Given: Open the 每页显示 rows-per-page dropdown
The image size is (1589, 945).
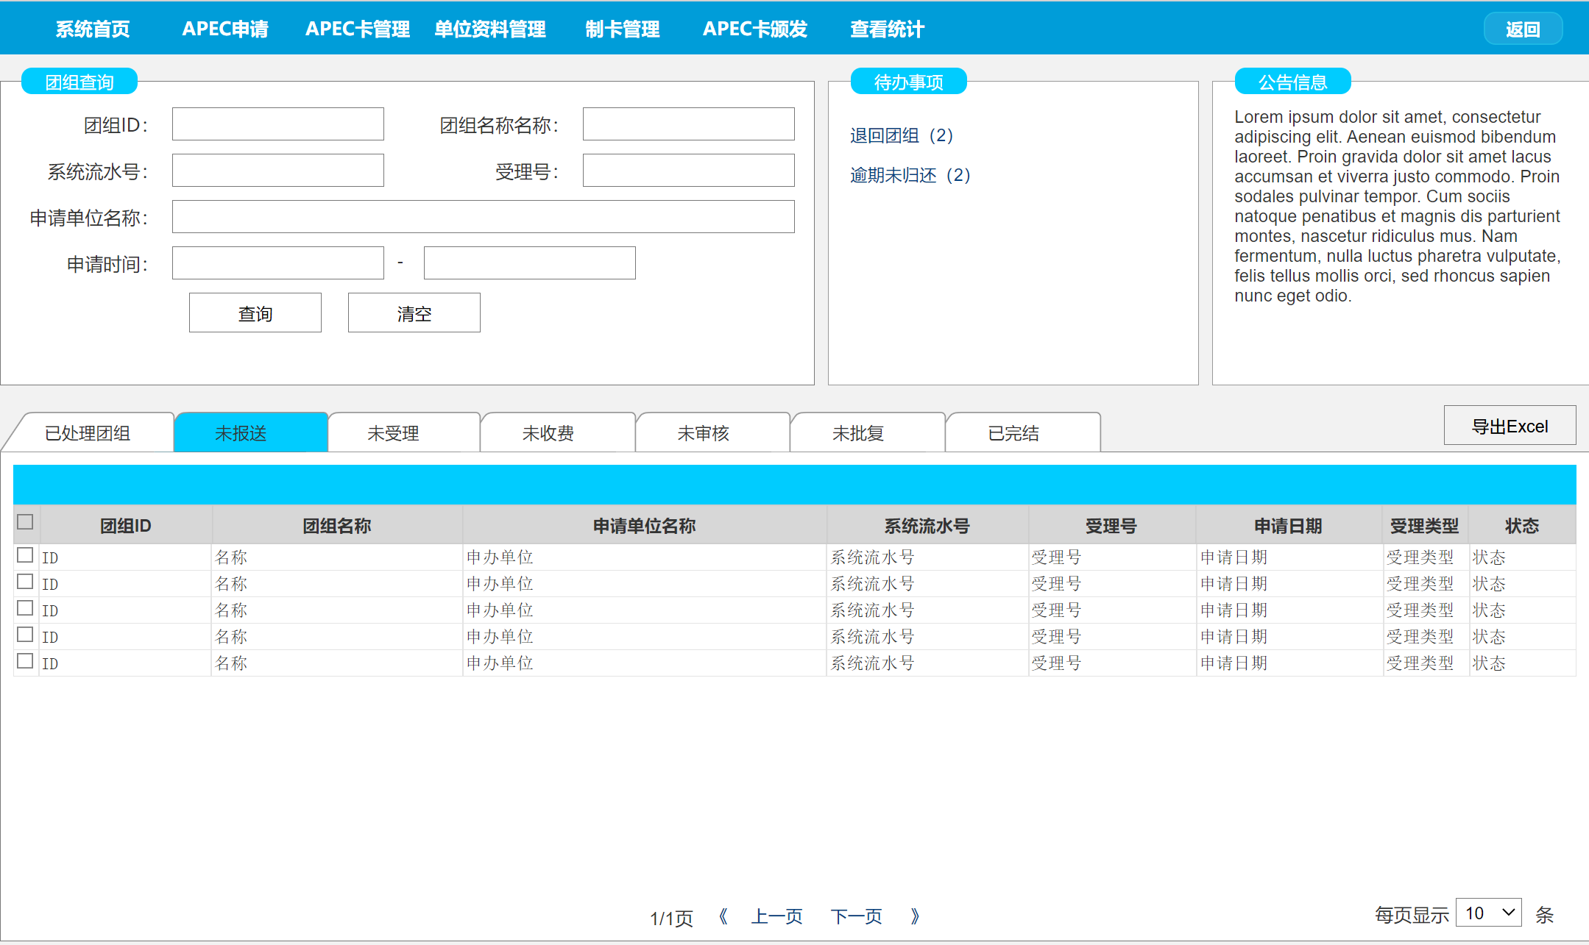Looking at the screenshot, I should pos(1489,913).
